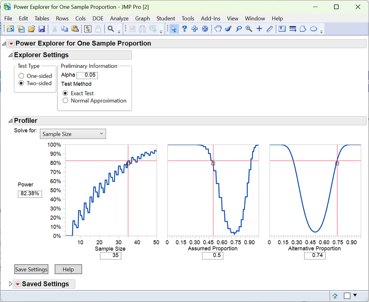Open the DOE menu
The height and width of the screenshot is (302, 369).
click(98, 18)
